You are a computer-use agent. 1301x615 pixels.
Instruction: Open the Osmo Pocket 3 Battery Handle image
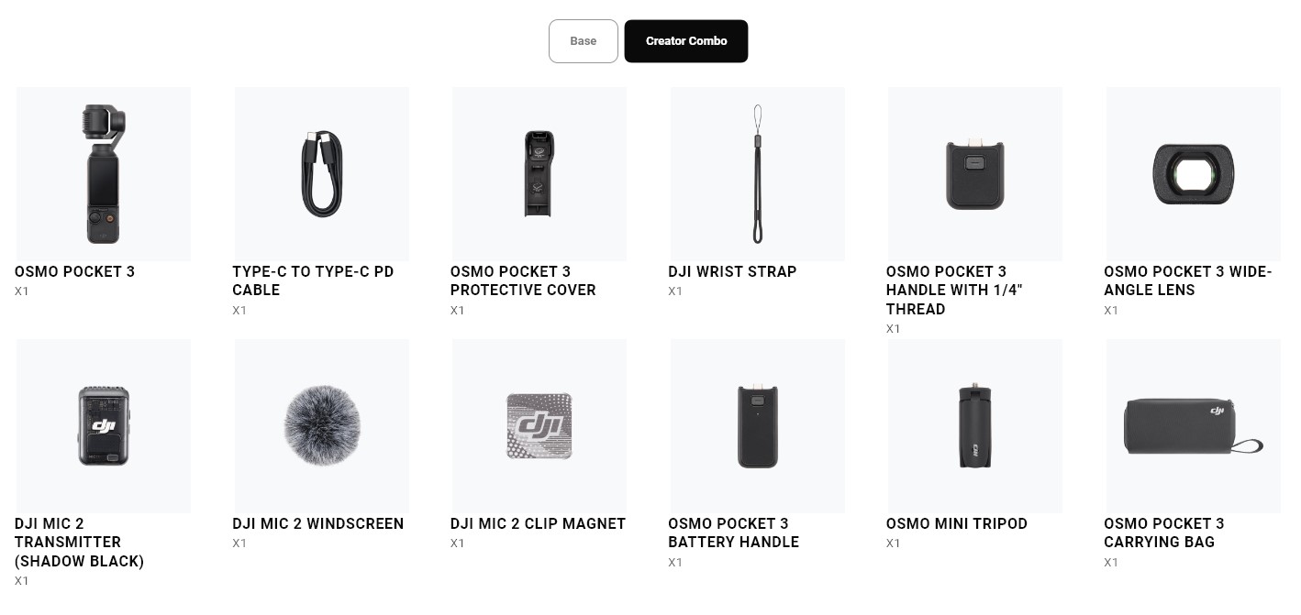758,426
